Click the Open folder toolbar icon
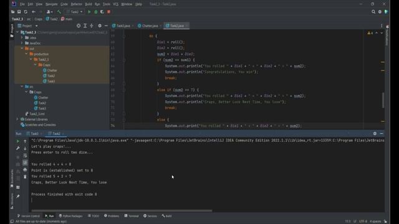 (12, 12)
